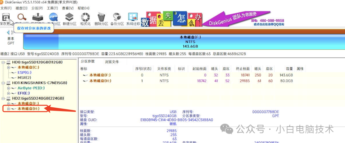
Task: Click partition icon beside 本地磁盘(F:) in table
Action: [x=85, y=75]
